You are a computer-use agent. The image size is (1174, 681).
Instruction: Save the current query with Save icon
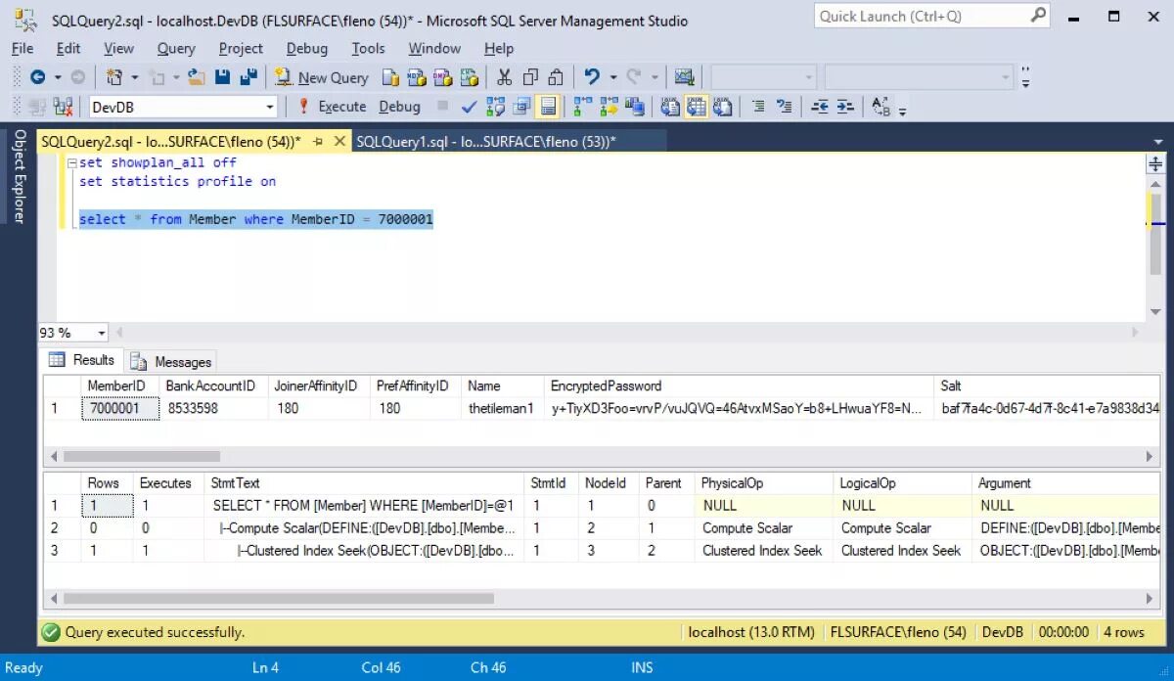pos(223,77)
